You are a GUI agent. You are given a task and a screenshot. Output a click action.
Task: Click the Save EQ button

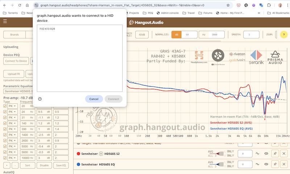(61, 165)
